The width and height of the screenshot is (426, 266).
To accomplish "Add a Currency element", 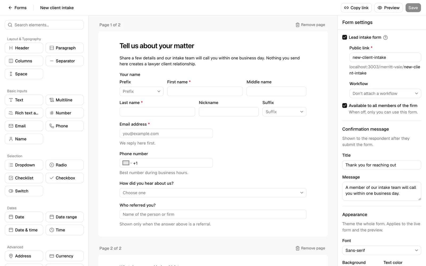I will click(64, 256).
